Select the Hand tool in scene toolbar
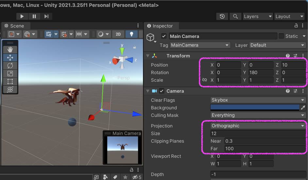308x180 pixels. (10, 50)
